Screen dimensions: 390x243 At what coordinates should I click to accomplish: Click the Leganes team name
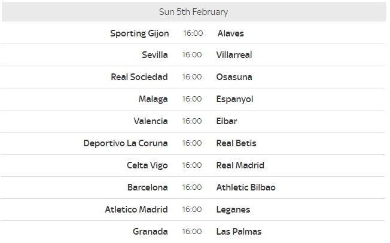[233, 210]
